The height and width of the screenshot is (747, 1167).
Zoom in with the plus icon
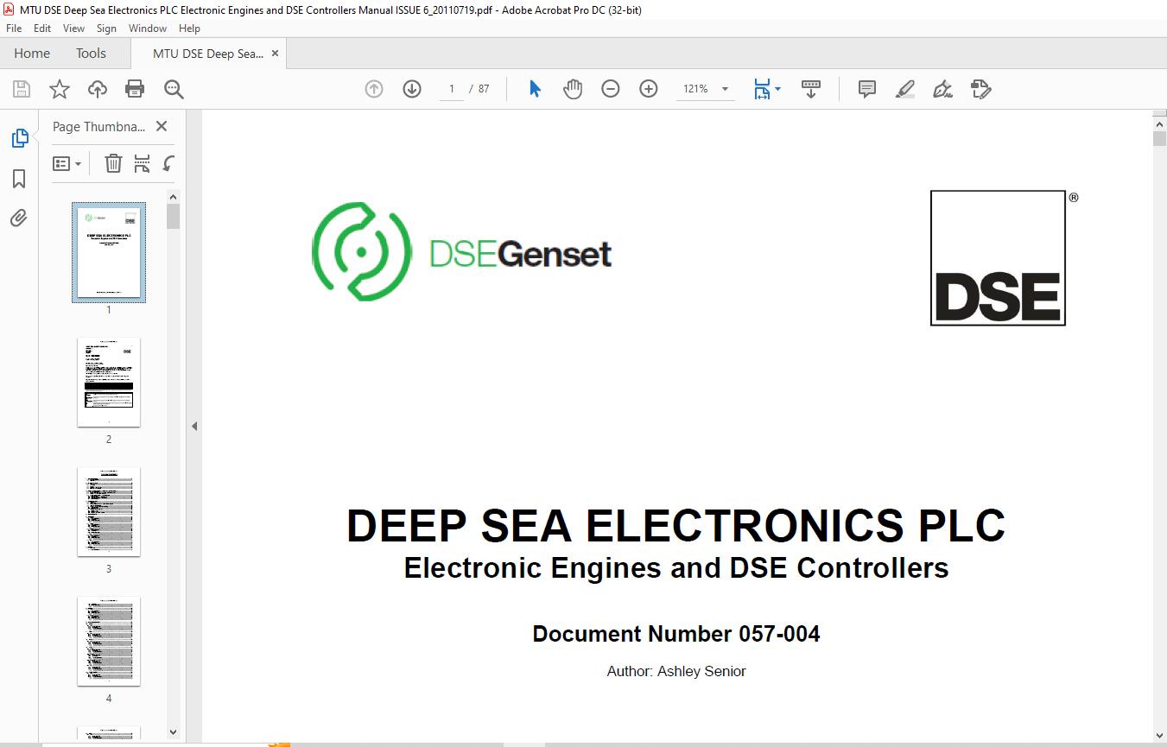click(649, 89)
